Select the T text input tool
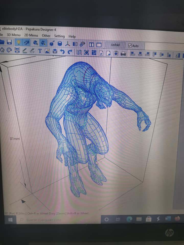 pyautogui.click(x=40, y=51)
